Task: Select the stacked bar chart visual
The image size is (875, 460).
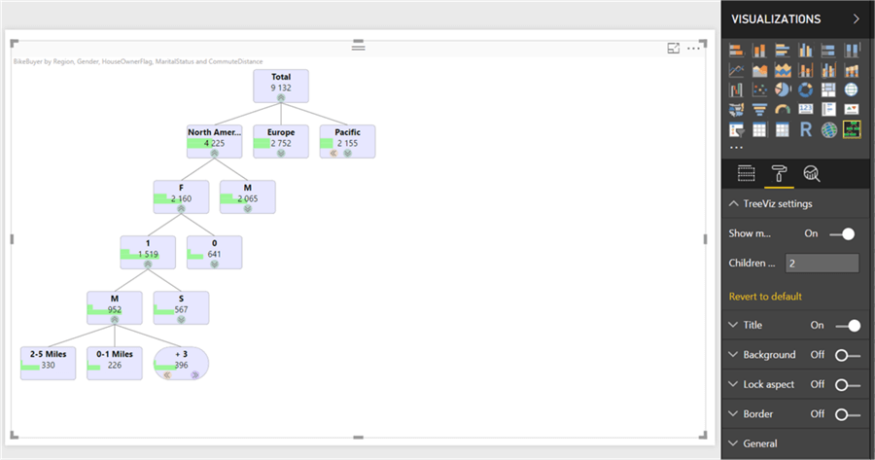Action: (x=736, y=51)
